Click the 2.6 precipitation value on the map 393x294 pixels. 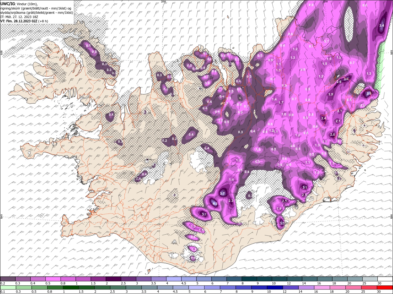[x=333, y=134]
